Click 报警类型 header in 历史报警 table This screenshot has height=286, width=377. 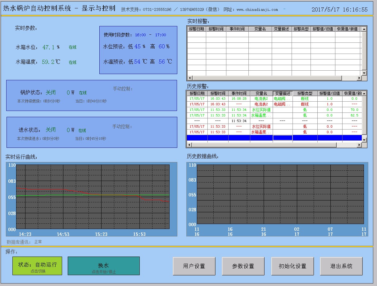click(x=305, y=93)
